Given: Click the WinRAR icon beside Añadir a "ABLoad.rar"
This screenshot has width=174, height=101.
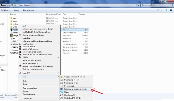Looking at the screenshot, I should pyautogui.click(x=20, y=49).
